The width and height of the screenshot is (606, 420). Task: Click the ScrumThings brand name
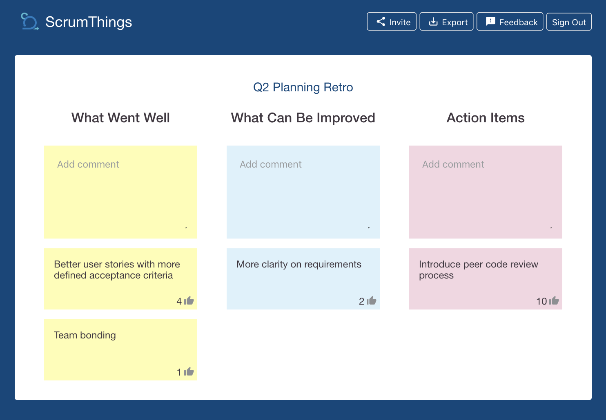click(89, 22)
